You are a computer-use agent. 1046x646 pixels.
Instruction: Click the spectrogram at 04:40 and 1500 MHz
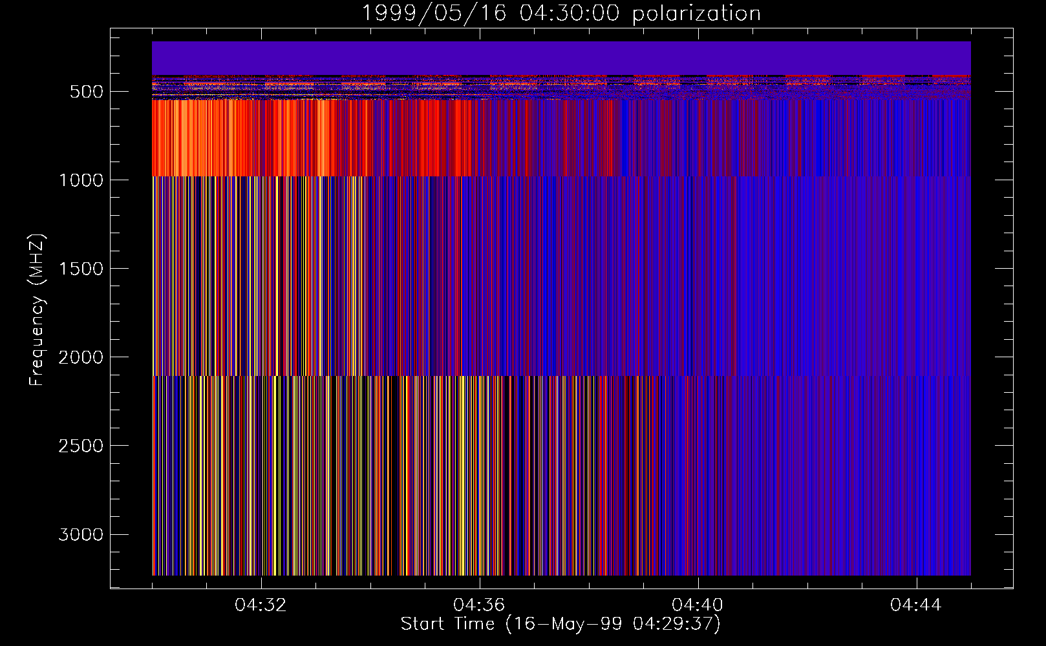pyautogui.click(x=698, y=268)
